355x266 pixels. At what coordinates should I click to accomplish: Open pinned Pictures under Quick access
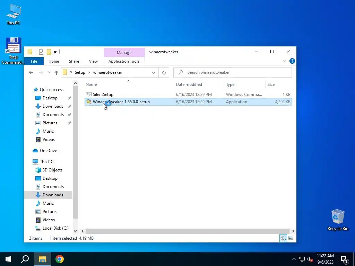(x=50, y=123)
